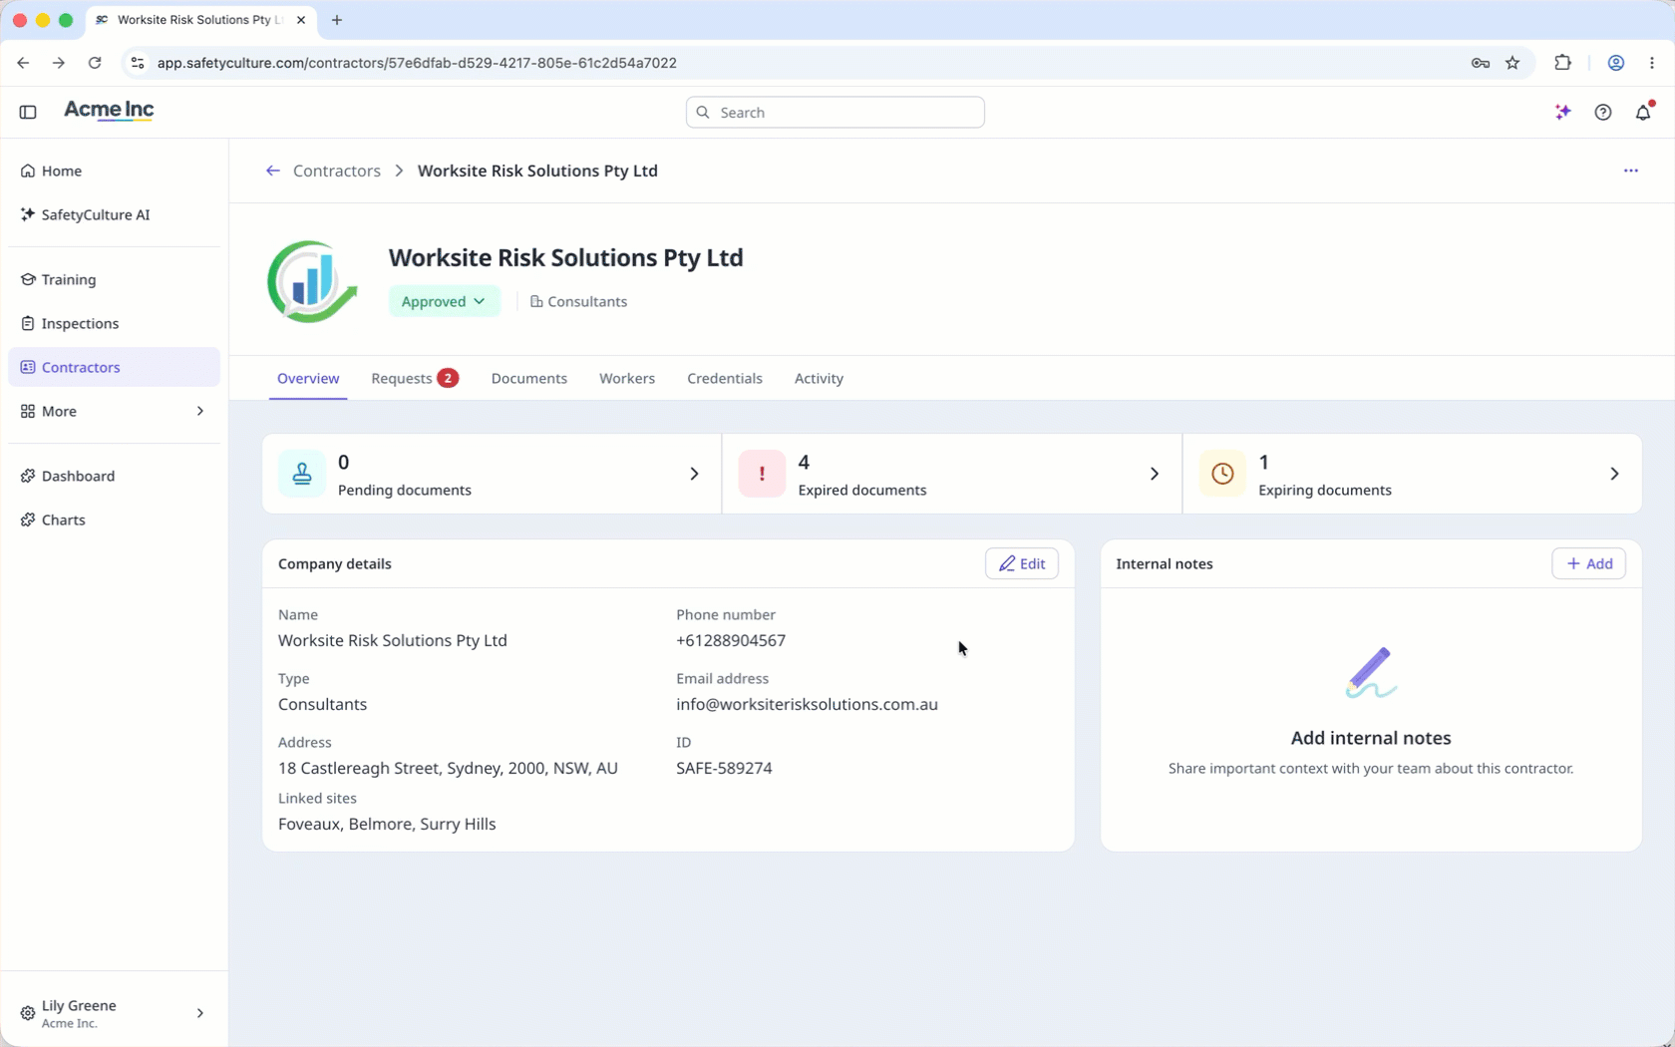This screenshot has width=1675, height=1047.
Task: Open the help question mark icon
Action: pos(1603,113)
